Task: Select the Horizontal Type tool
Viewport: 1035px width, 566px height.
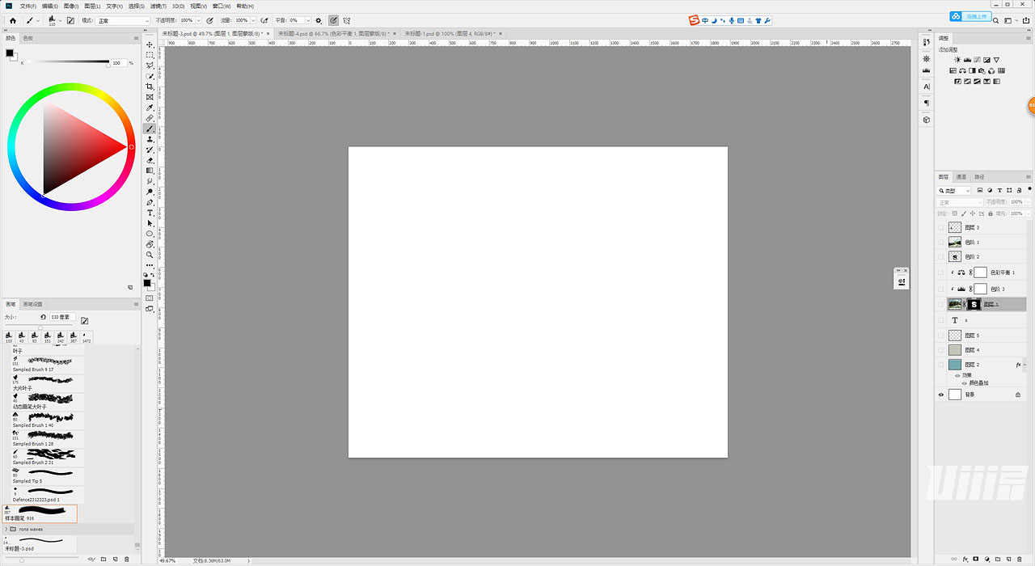Action: coord(150,213)
